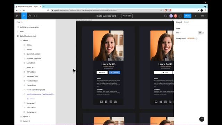Expand the Option 3 frame
Screen dimensions: 222x125
[21, 121]
